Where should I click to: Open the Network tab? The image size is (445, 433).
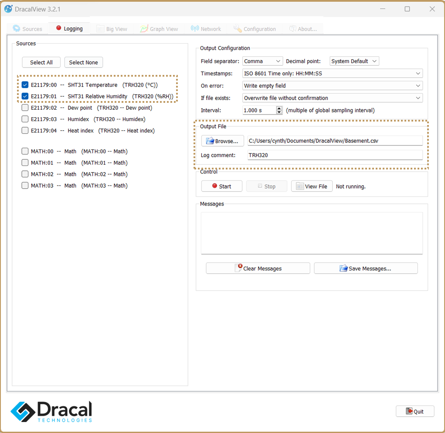coord(206,29)
